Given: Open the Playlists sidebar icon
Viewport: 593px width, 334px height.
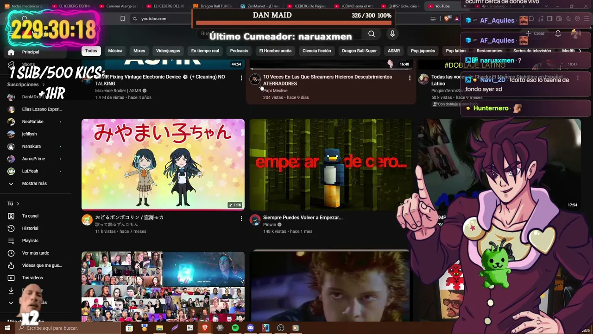Looking at the screenshot, I should click(x=11, y=241).
